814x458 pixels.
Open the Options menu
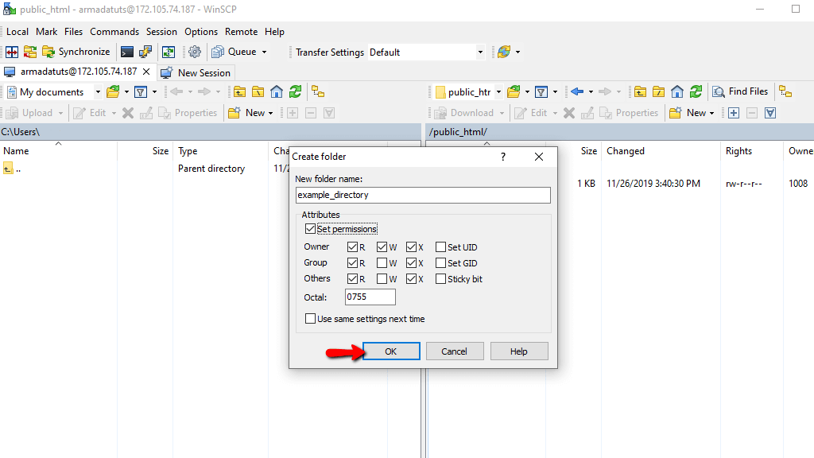click(201, 32)
